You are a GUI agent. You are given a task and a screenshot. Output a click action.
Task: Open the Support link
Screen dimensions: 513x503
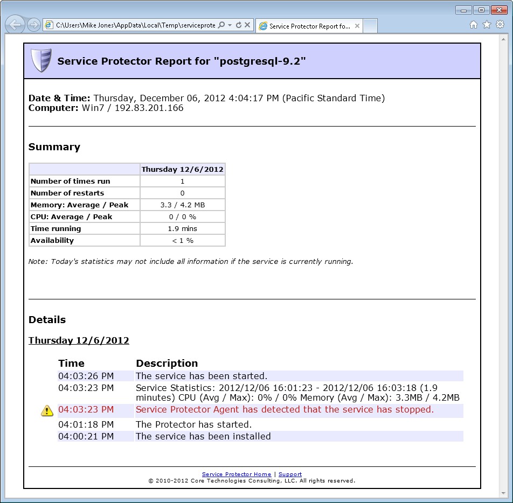pos(290,474)
